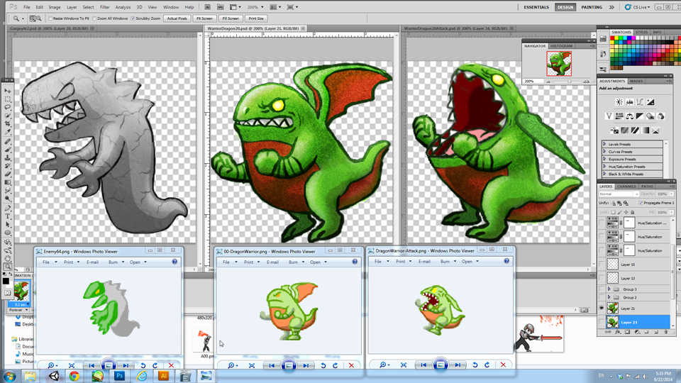Switch to the Essentials workspace
This screenshot has width=681, height=383.
pyautogui.click(x=536, y=7)
